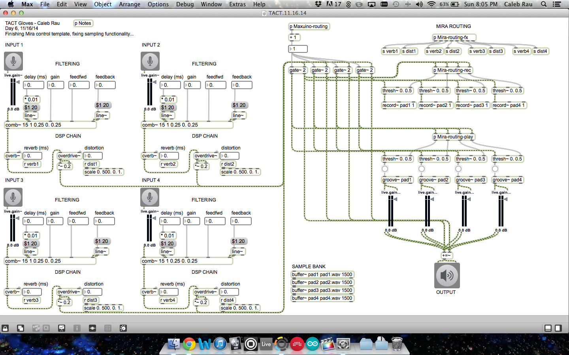This screenshot has height=355, width=569.
Task: Click the slider-style icon in bottom toolbar
Action: click(92, 328)
